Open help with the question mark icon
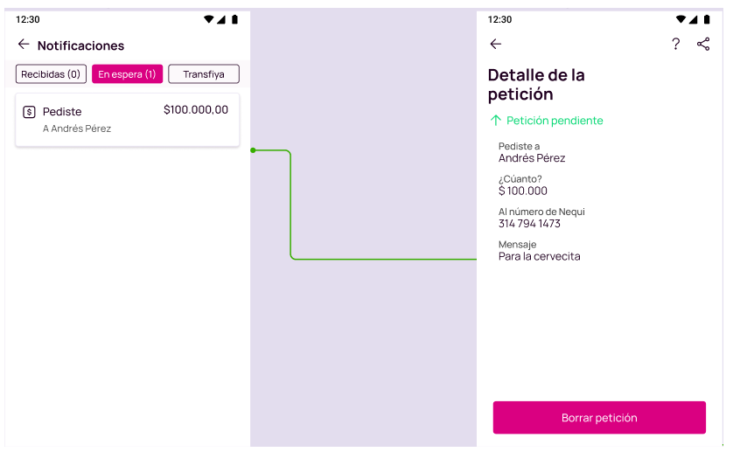 coord(675,44)
